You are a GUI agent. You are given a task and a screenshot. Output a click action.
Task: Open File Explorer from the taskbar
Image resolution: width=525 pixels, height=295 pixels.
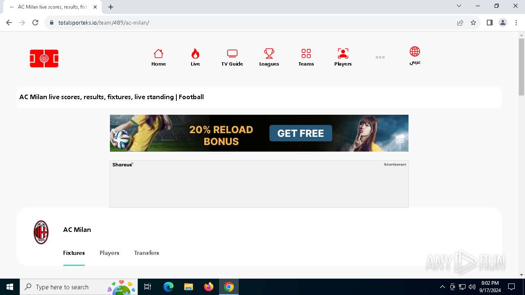point(188,287)
